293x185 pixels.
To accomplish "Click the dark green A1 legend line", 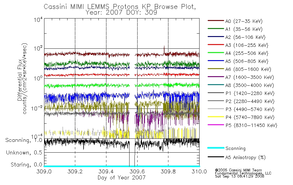I will coord(216,29).
